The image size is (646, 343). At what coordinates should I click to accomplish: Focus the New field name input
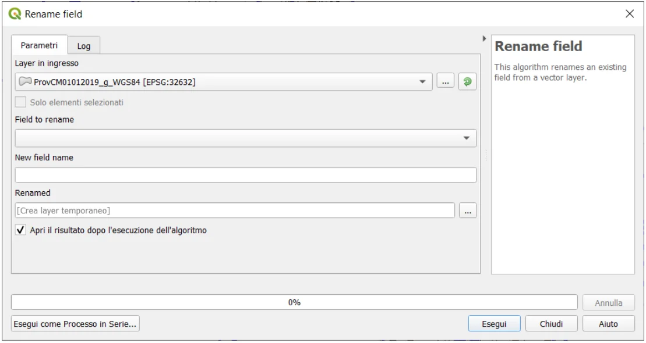click(x=245, y=175)
